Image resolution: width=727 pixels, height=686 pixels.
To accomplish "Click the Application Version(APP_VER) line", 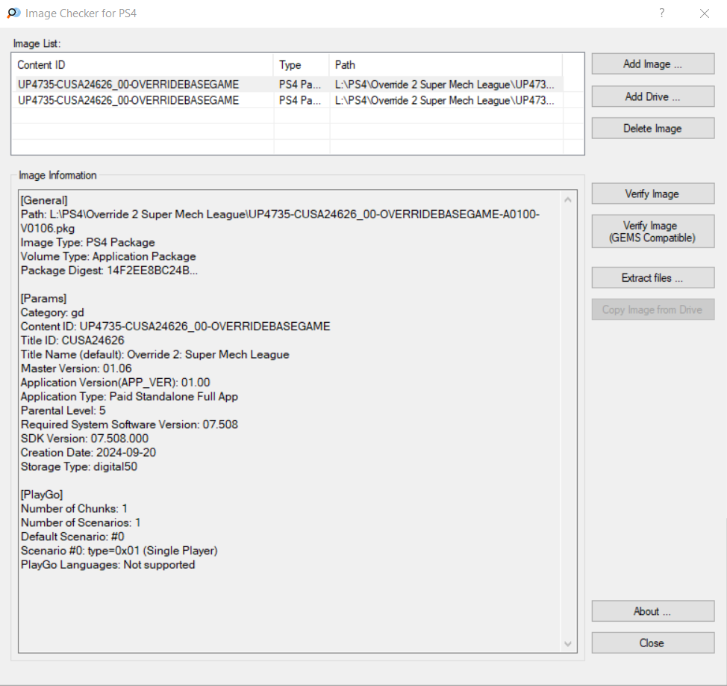I will (115, 382).
